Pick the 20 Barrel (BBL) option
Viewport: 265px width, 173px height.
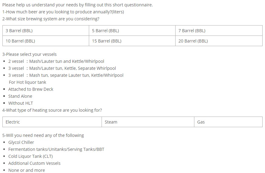coord(193,41)
